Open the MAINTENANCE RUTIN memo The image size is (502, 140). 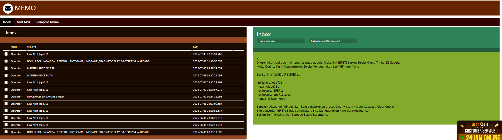pos(40,76)
